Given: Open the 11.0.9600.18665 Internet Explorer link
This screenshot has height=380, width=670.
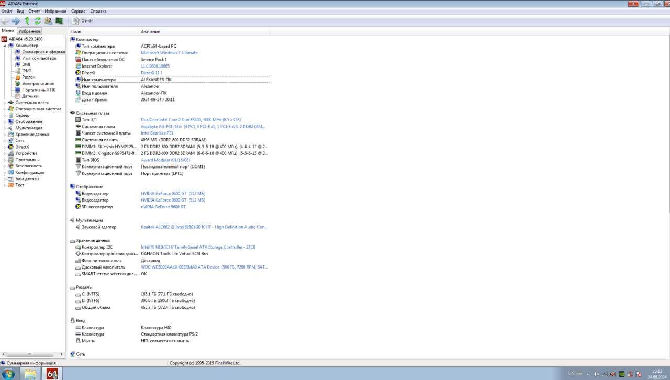Looking at the screenshot, I should [x=155, y=66].
